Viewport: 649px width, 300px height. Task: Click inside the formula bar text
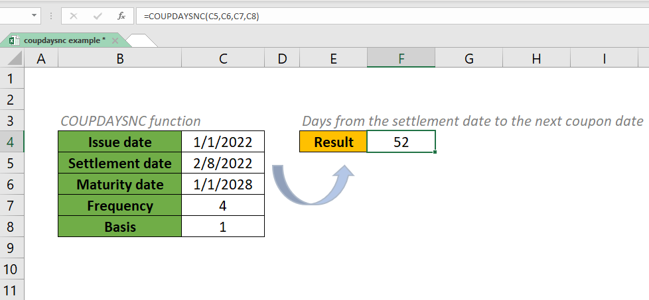coord(332,16)
